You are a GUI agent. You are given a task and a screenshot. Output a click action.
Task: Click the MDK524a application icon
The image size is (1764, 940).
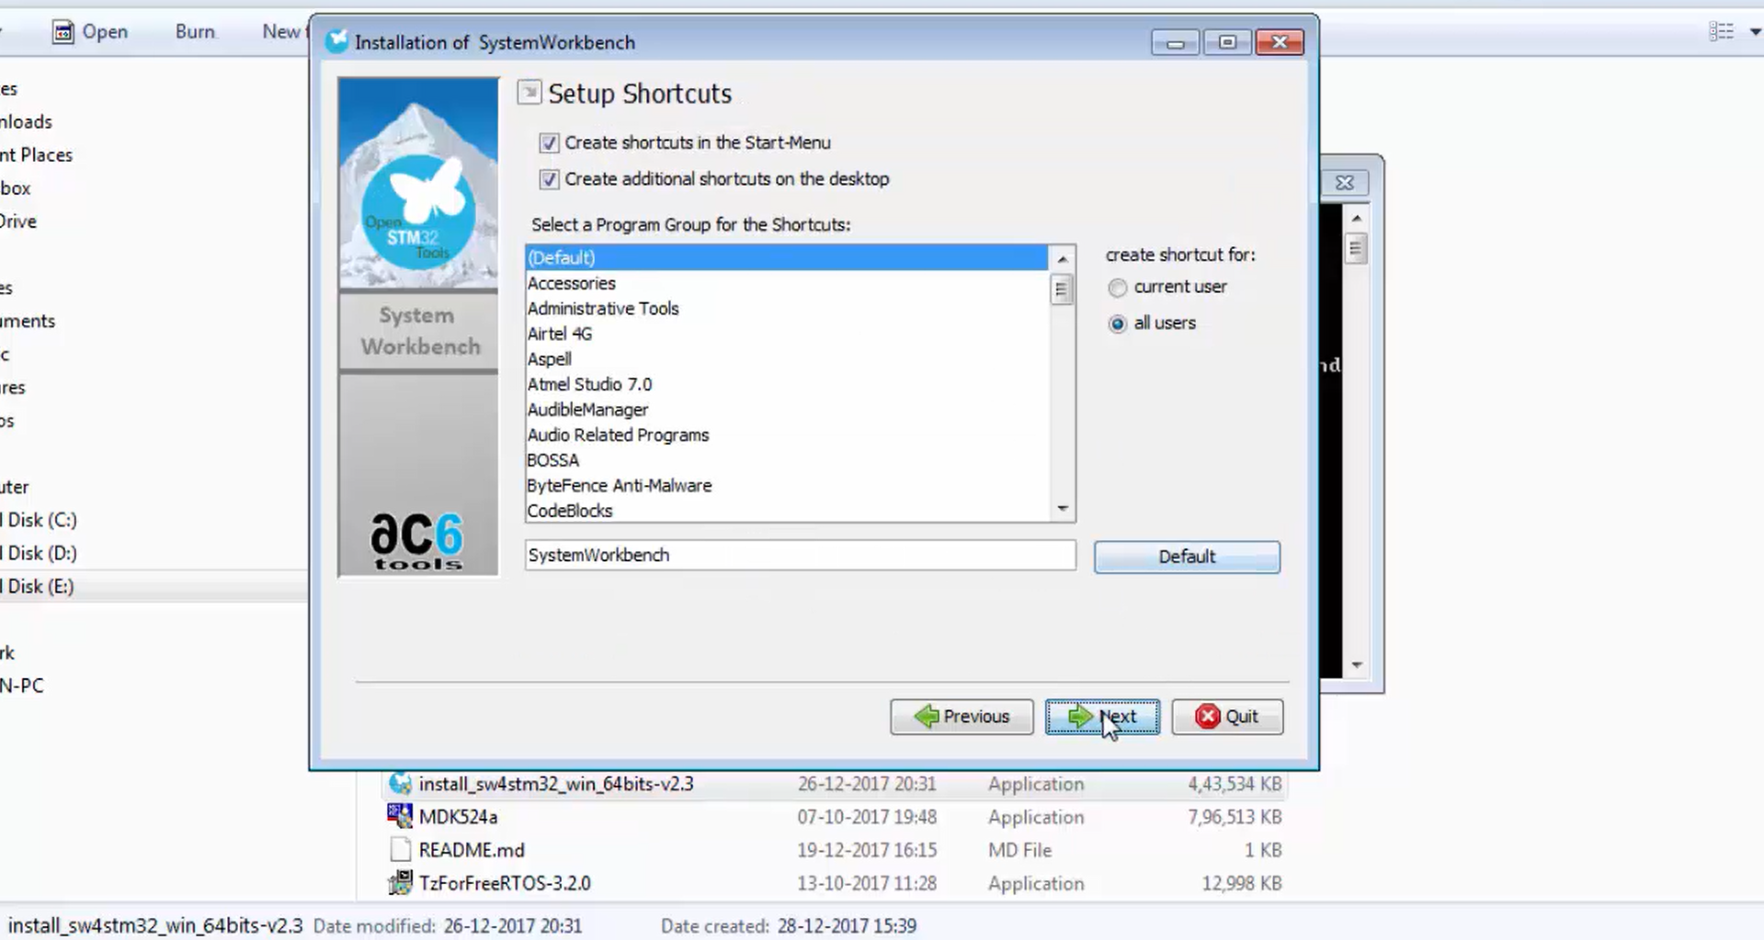pyautogui.click(x=400, y=816)
